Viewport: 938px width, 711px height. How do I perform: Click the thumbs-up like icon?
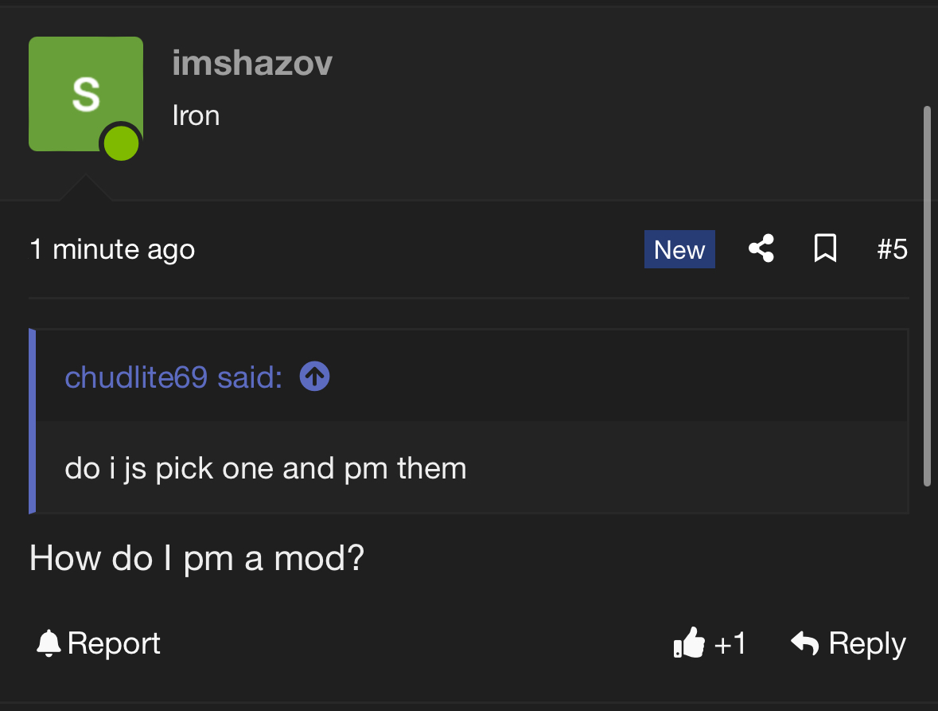point(688,643)
